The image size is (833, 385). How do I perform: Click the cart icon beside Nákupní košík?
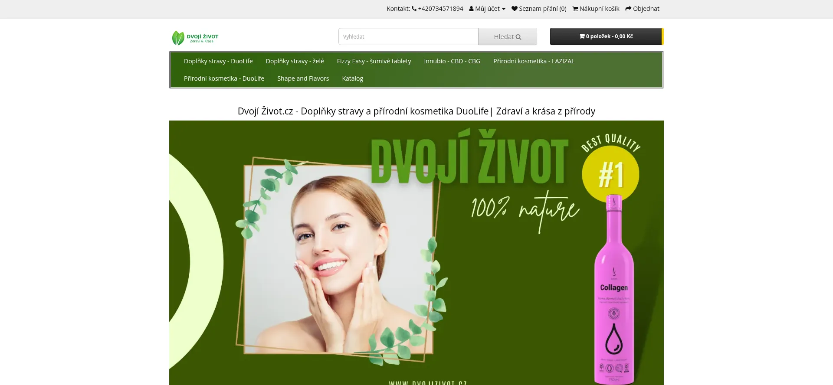pos(575,9)
